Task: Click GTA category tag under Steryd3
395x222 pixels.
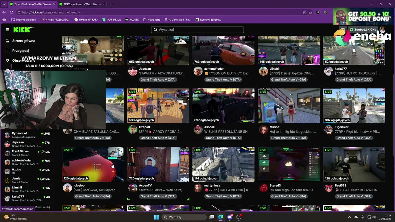Action: tap(289, 196)
